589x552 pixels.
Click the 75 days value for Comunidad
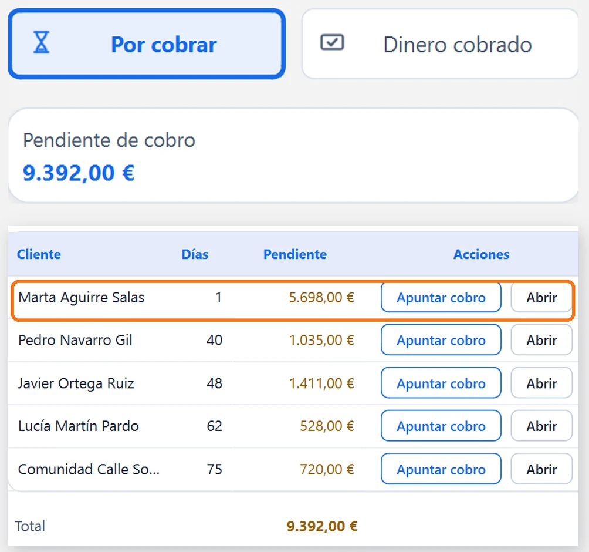coord(214,469)
